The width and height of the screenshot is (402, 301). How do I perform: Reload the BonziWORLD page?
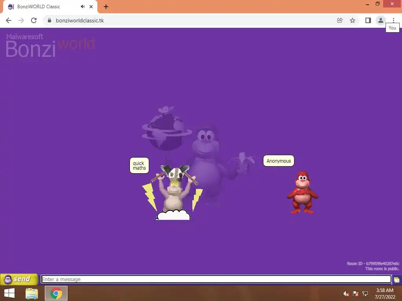(x=34, y=20)
